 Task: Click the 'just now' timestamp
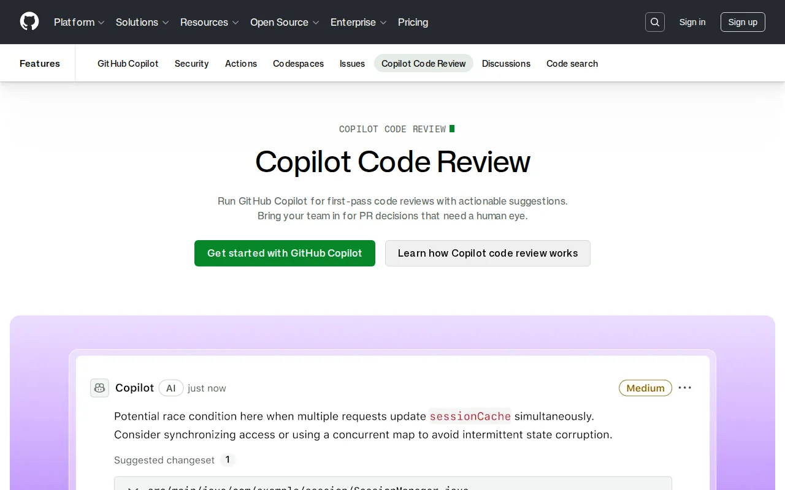(207, 388)
